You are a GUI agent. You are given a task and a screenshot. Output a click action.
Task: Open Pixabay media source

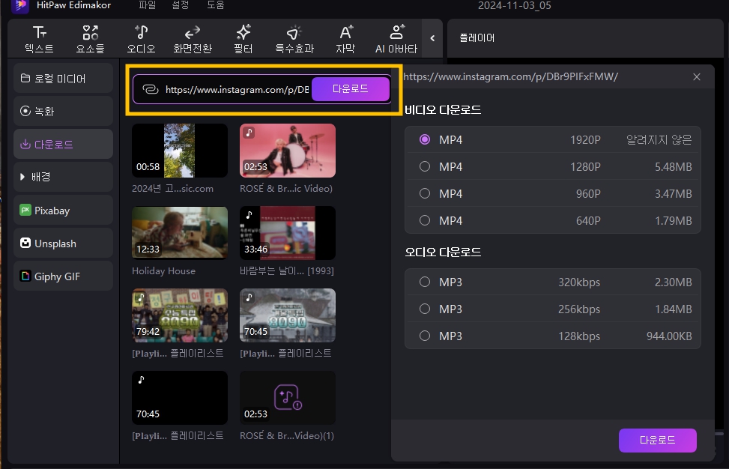point(63,210)
